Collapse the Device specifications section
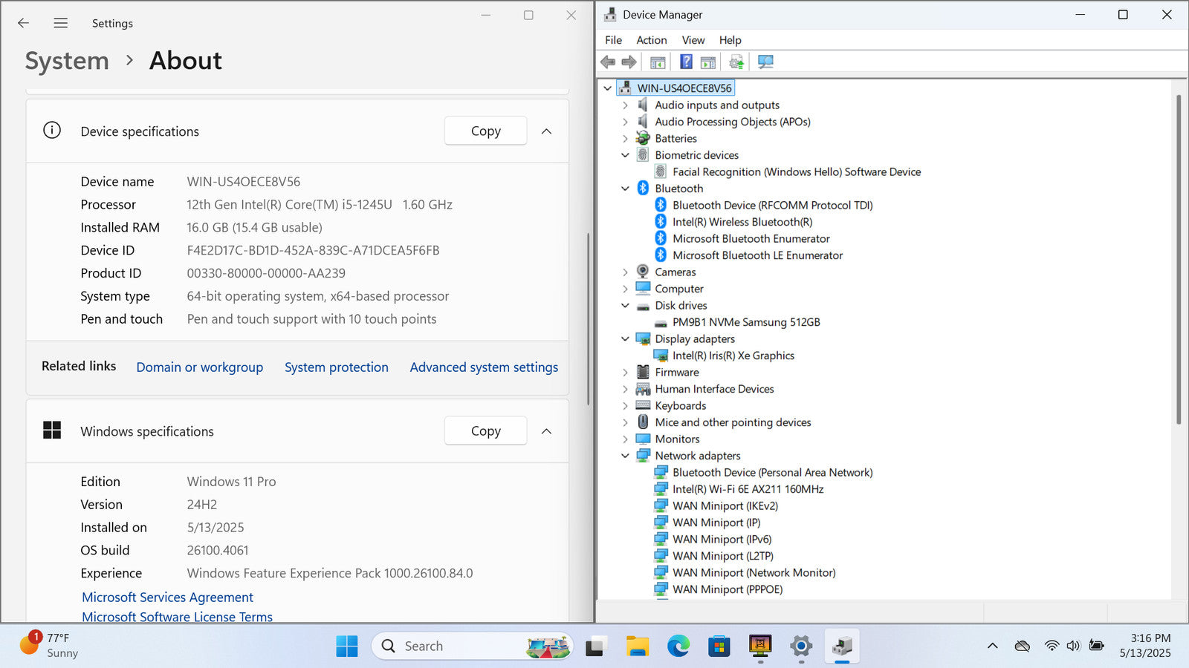The height and width of the screenshot is (668, 1189). pos(546,131)
